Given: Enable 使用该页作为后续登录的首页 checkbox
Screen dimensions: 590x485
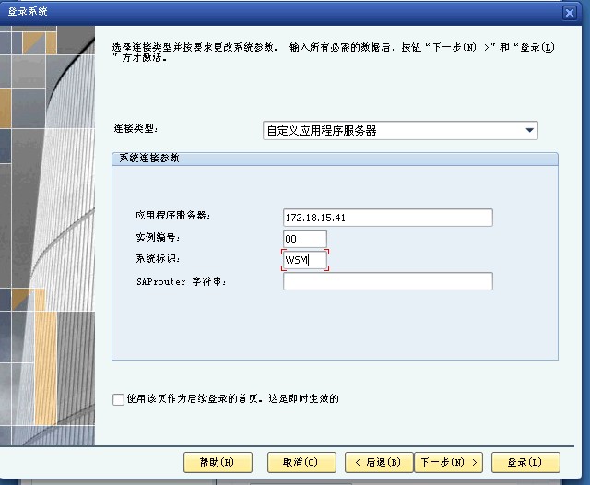Looking at the screenshot, I should pos(118,399).
